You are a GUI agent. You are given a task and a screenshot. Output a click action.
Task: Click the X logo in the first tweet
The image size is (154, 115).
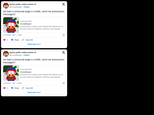(x=64, y=4)
